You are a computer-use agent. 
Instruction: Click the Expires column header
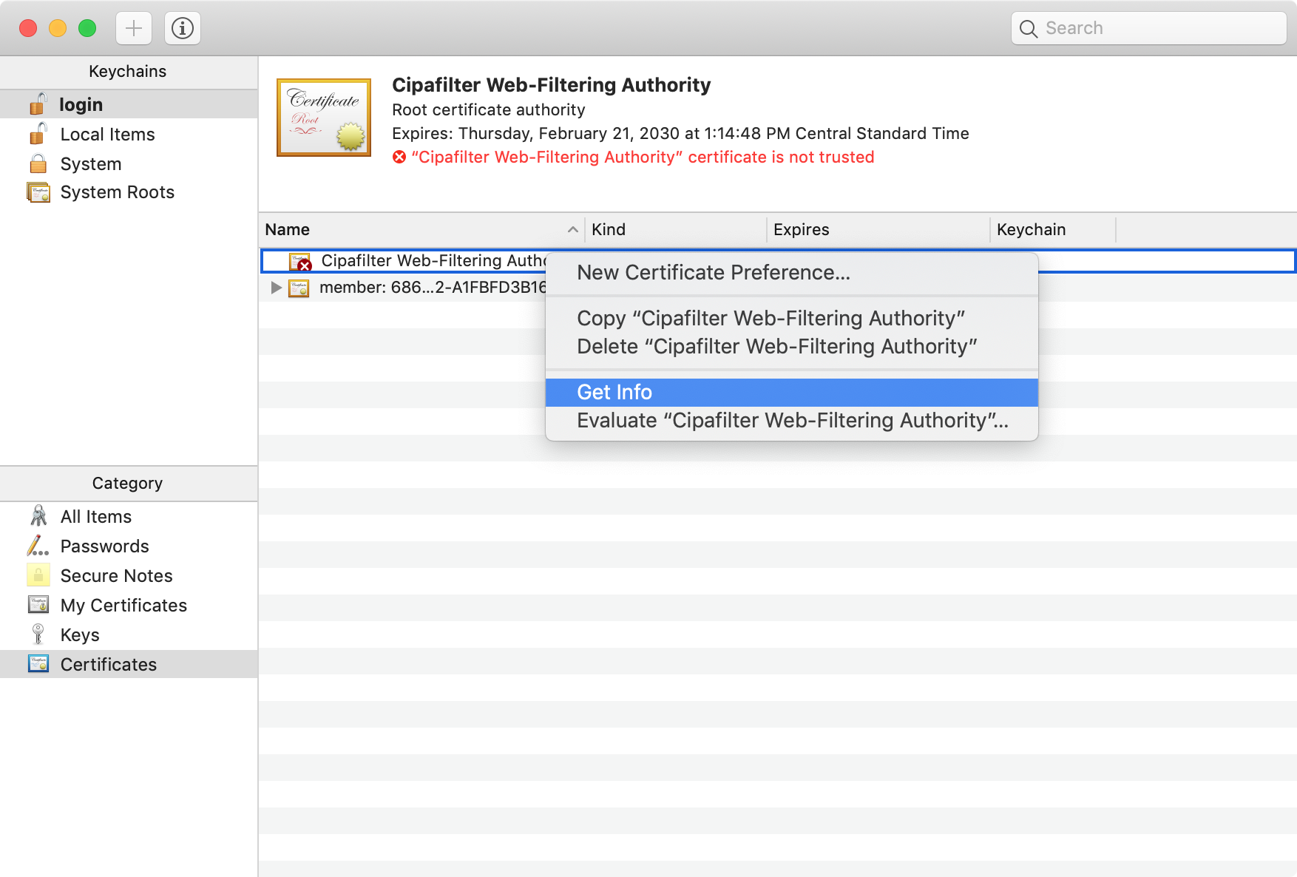[x=801, y=229]
